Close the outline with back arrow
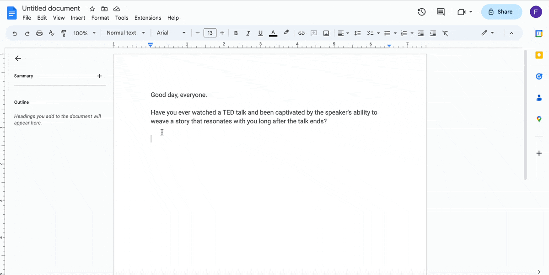Image resolution: width=549 pixels, height=275 pixels. 18,58
